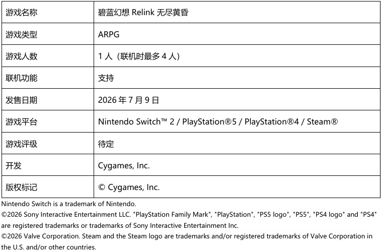Screen dimensions: 381x252
Task: Click the 游戏评级 label cell
Action: pyautogui.click(x=22, y=144)
